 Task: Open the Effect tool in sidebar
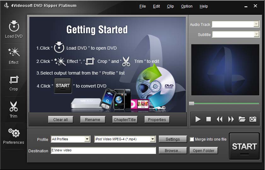pos(14,56)
